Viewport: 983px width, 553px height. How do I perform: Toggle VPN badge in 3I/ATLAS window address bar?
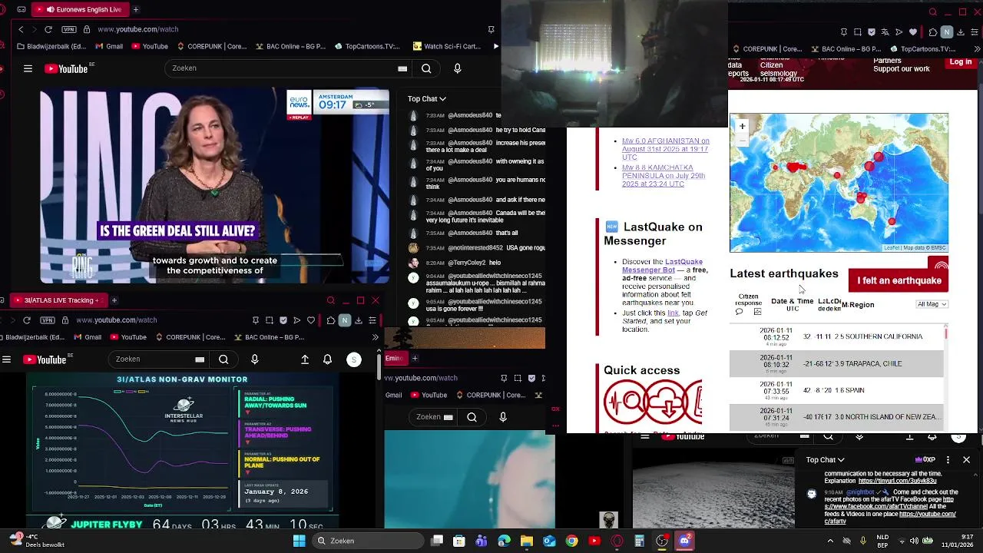click(x=48, y=320)
